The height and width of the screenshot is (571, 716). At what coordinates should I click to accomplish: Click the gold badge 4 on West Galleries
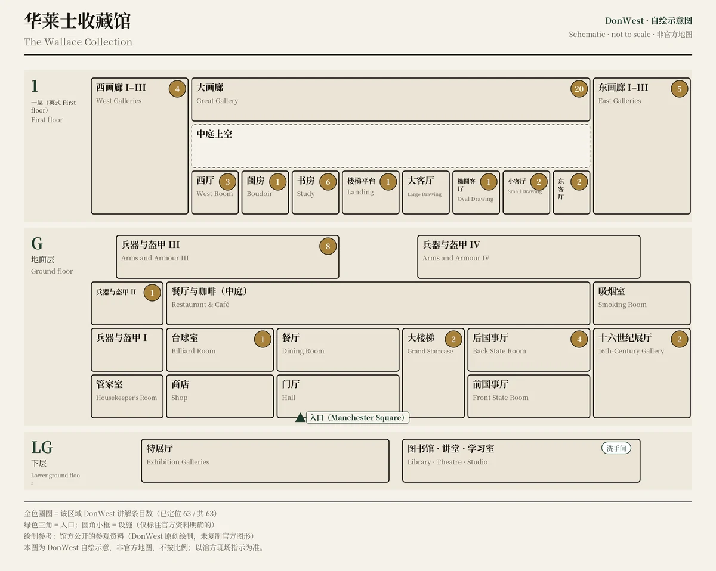(177, 89)
